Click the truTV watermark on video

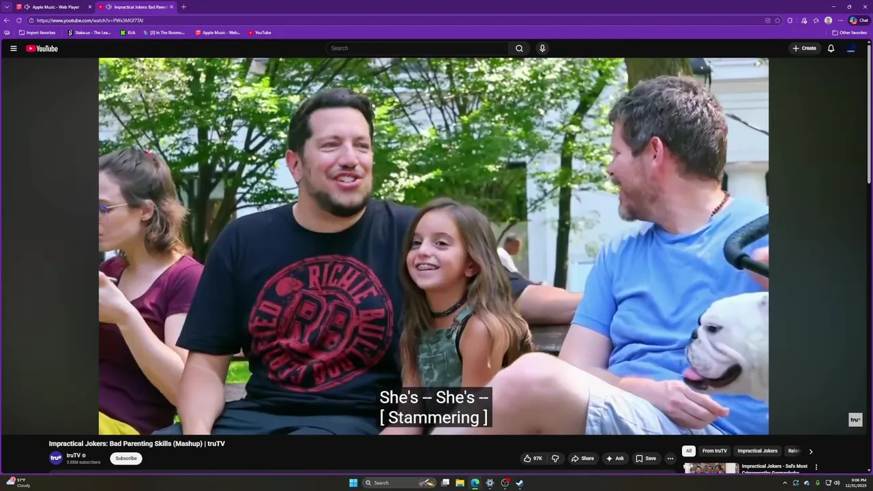pos(855,420)
